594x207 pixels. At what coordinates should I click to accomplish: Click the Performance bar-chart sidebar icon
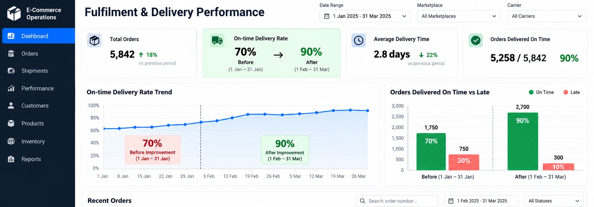click(11, 88)
